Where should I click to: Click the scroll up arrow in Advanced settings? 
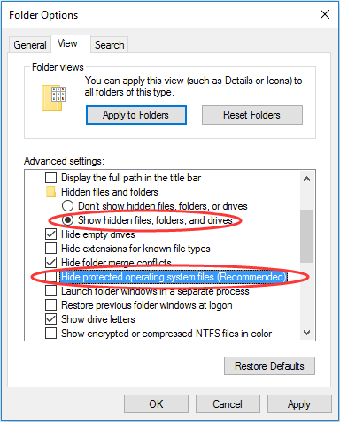coord(306,179)
